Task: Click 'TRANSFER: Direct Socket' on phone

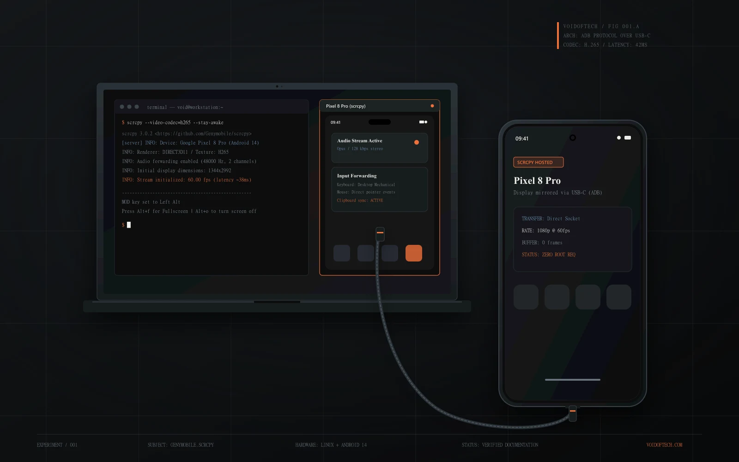Action: pos(551,219)
